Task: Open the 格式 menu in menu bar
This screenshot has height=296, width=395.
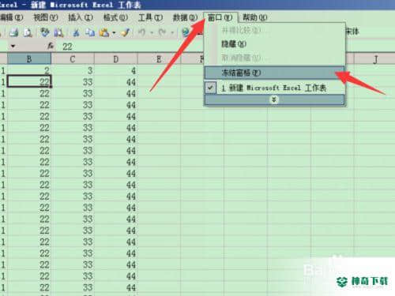Action: pyautogui.click(x=115, y=17)
